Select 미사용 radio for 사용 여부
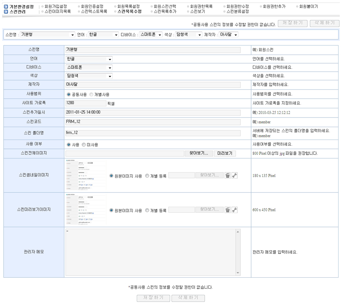The image size is (341, 304). point(84,145)
